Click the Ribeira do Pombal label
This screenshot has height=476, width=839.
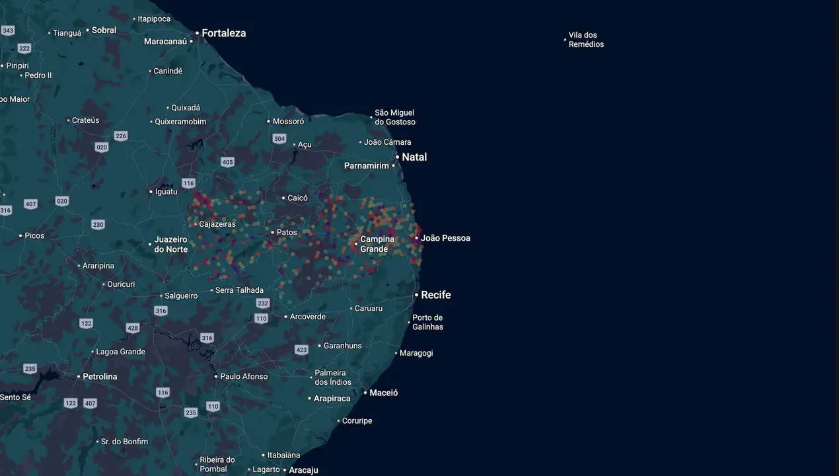coord(217,465)
